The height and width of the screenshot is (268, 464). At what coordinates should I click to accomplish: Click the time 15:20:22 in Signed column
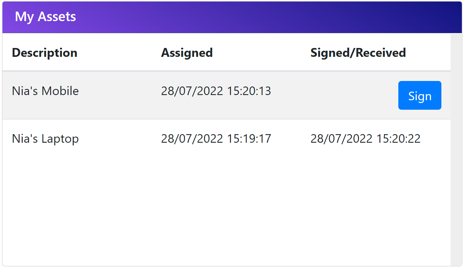[x=398, y=139]
